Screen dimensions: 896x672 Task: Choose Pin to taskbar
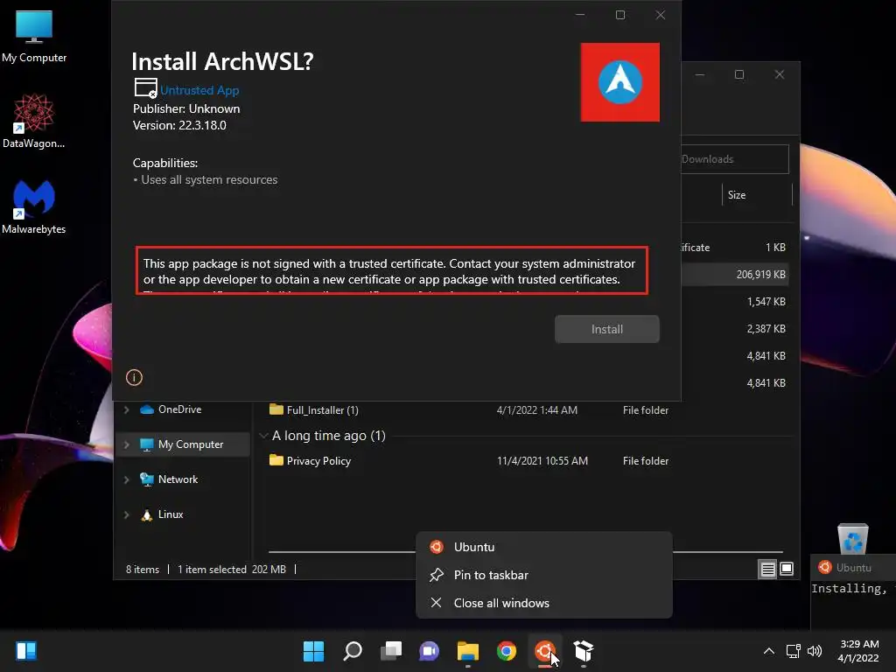[544, 575]
